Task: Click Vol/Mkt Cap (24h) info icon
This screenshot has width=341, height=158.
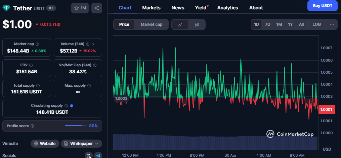Action: [95, 65]
